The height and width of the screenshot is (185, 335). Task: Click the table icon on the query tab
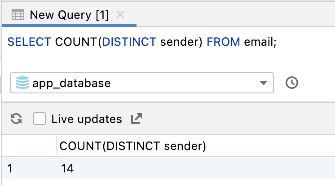pos(18,15)
